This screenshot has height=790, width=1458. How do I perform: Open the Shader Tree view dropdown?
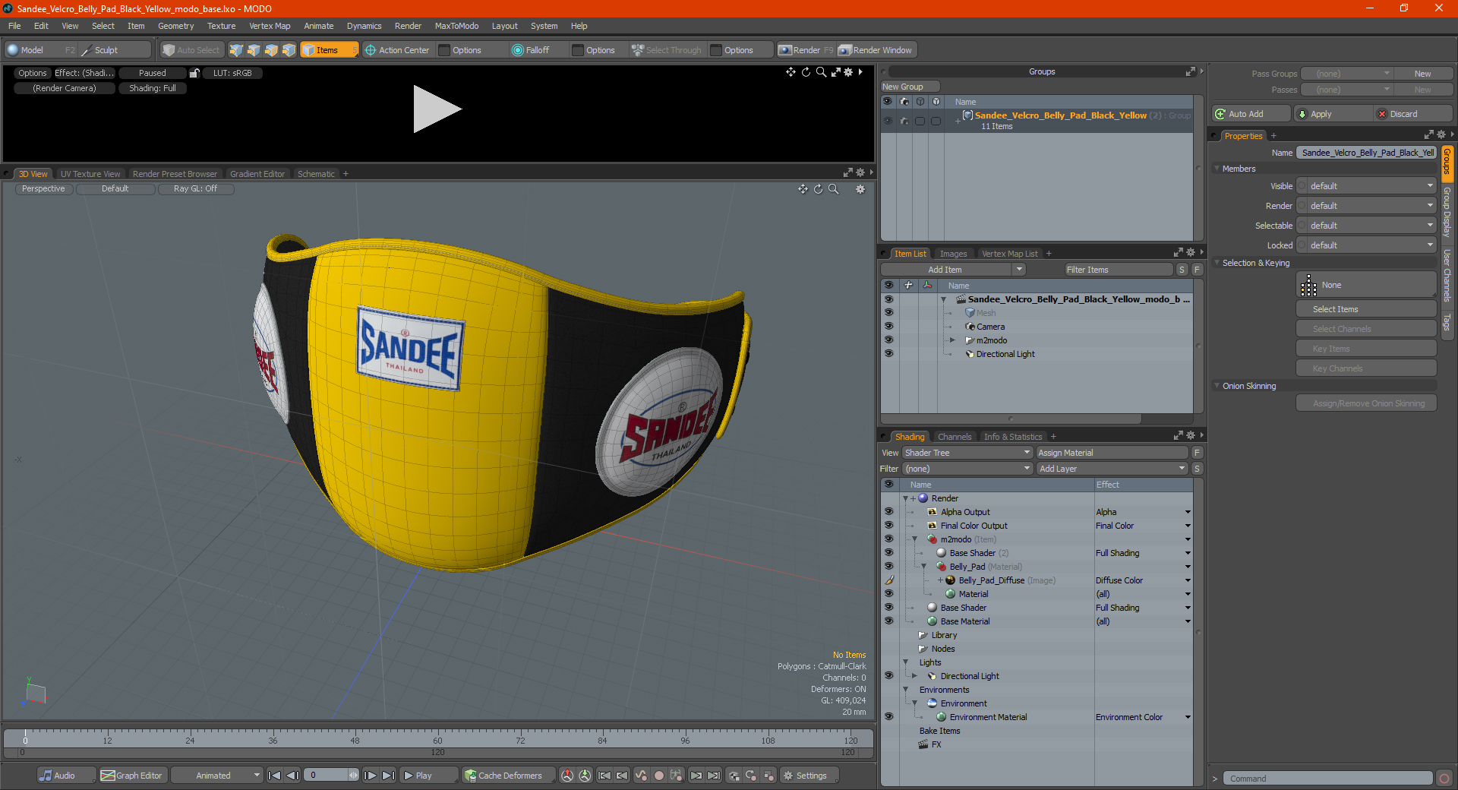[x=967, y=453]
